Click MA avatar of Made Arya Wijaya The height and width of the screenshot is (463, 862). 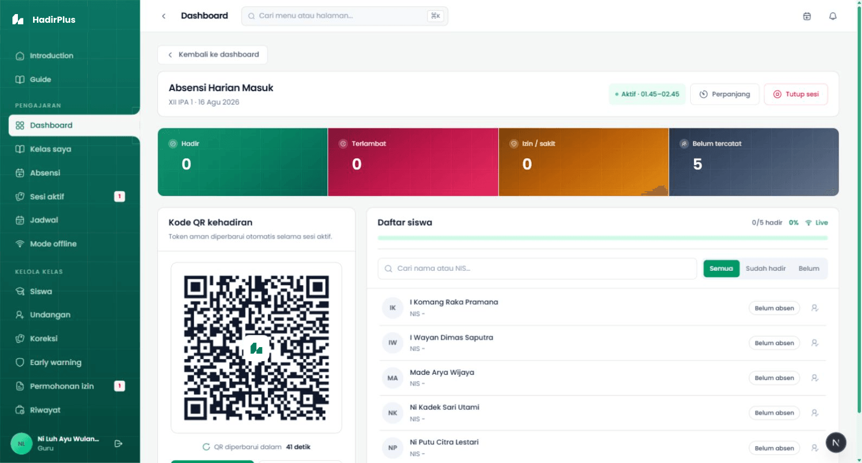pyautogui.click(x=393, y=378)
